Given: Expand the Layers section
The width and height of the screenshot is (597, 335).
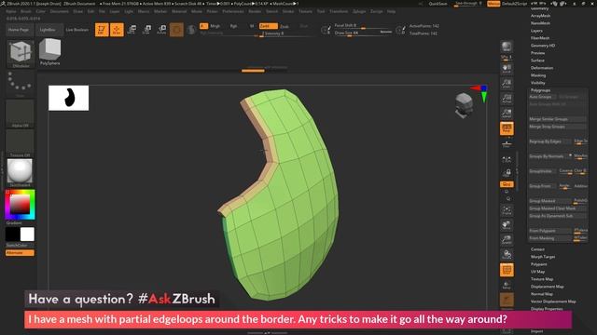Looking at the screenshot, I should tap(536, 31).
